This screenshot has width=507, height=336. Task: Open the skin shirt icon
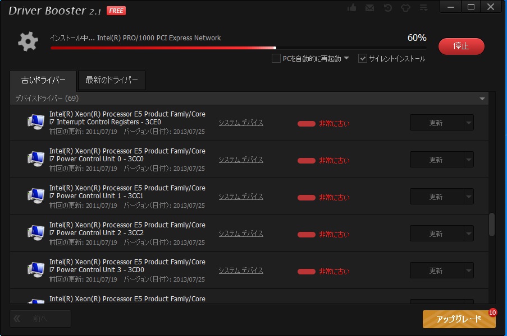pos(405,8)
